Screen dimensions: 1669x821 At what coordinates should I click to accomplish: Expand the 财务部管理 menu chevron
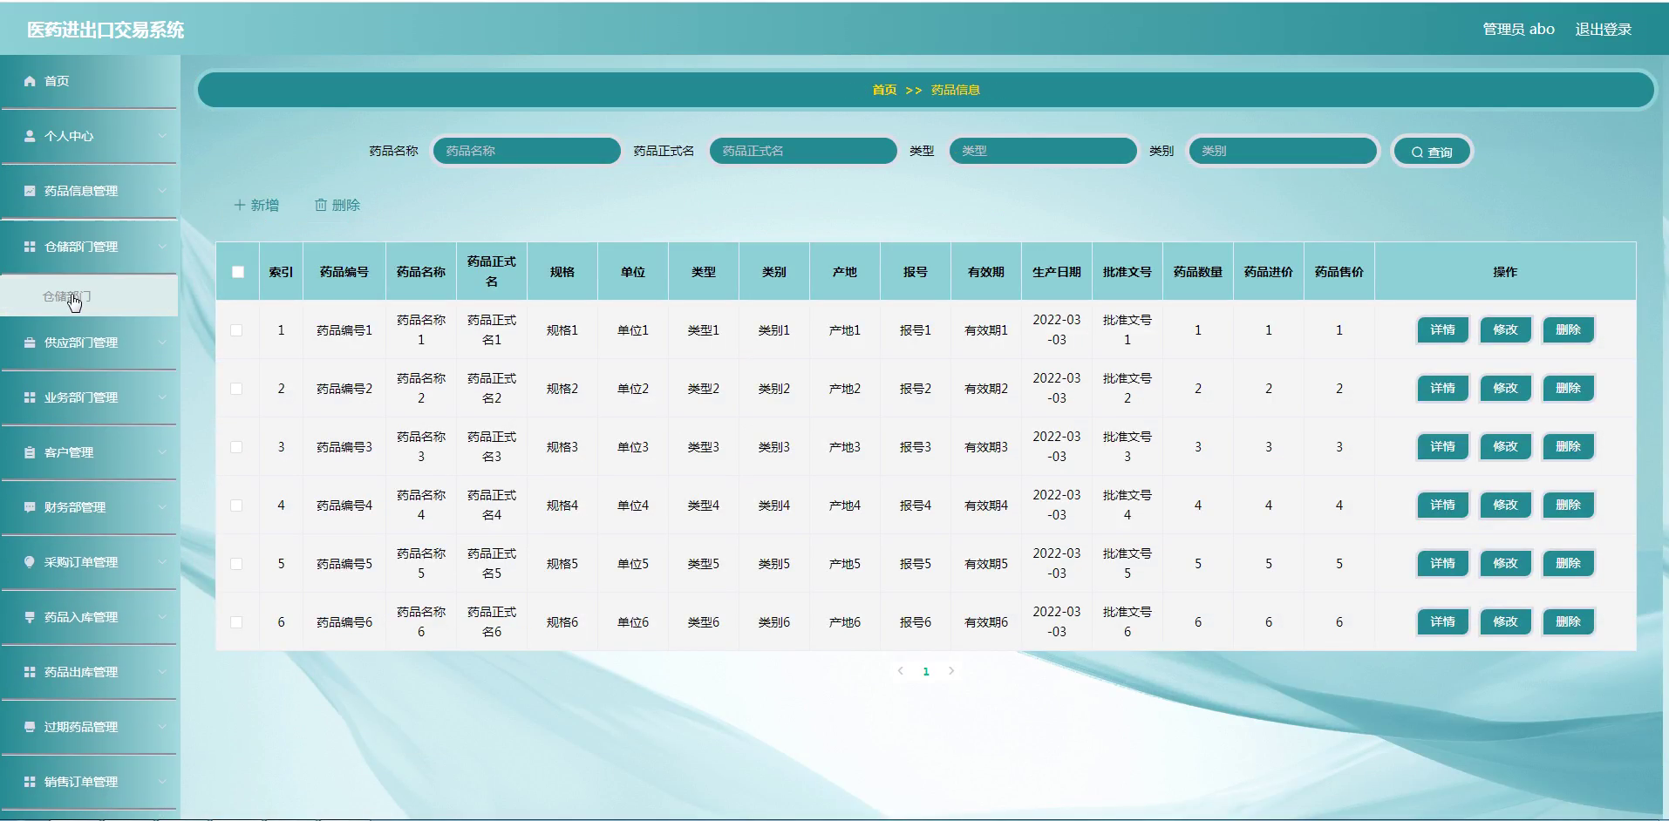pyautogui.click(x=162, y=507)
